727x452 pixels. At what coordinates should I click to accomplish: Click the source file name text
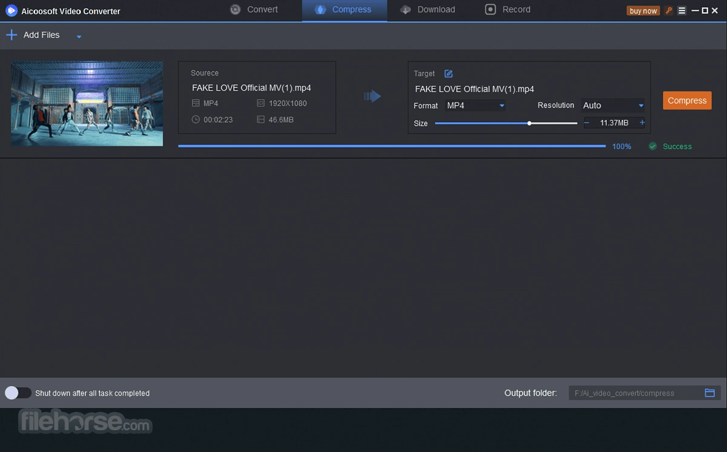point(251,88)
